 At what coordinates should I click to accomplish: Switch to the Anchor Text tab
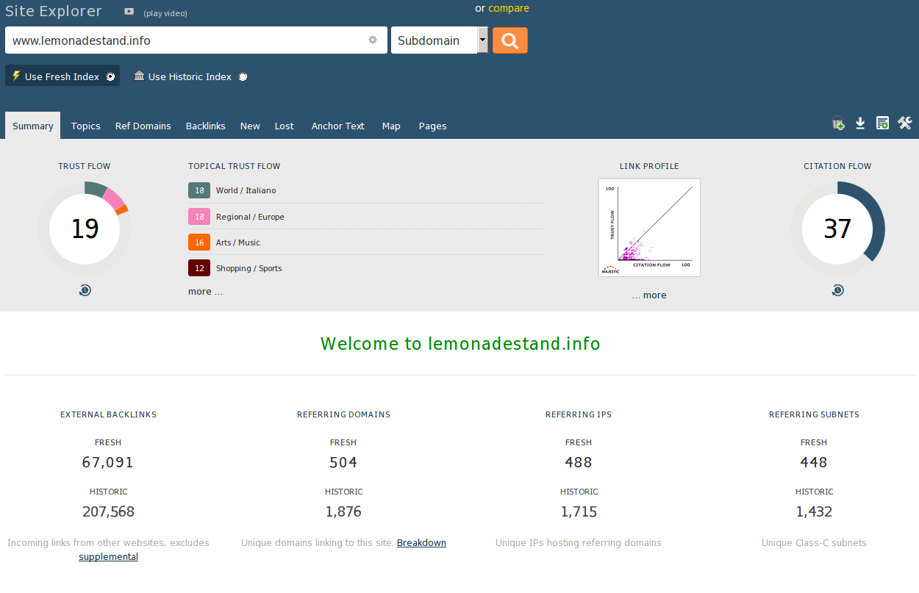(338, 126)
